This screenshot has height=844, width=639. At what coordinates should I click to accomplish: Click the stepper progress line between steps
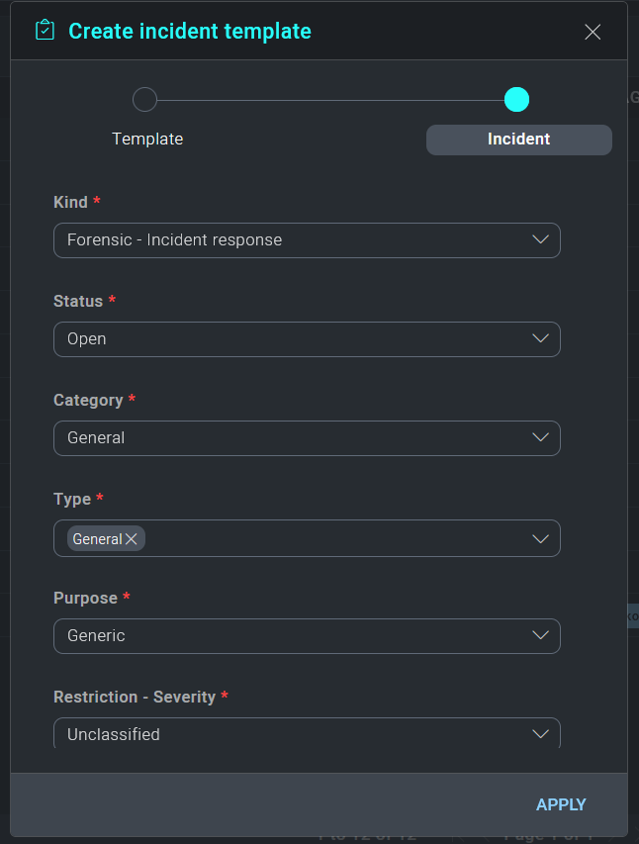330,99
